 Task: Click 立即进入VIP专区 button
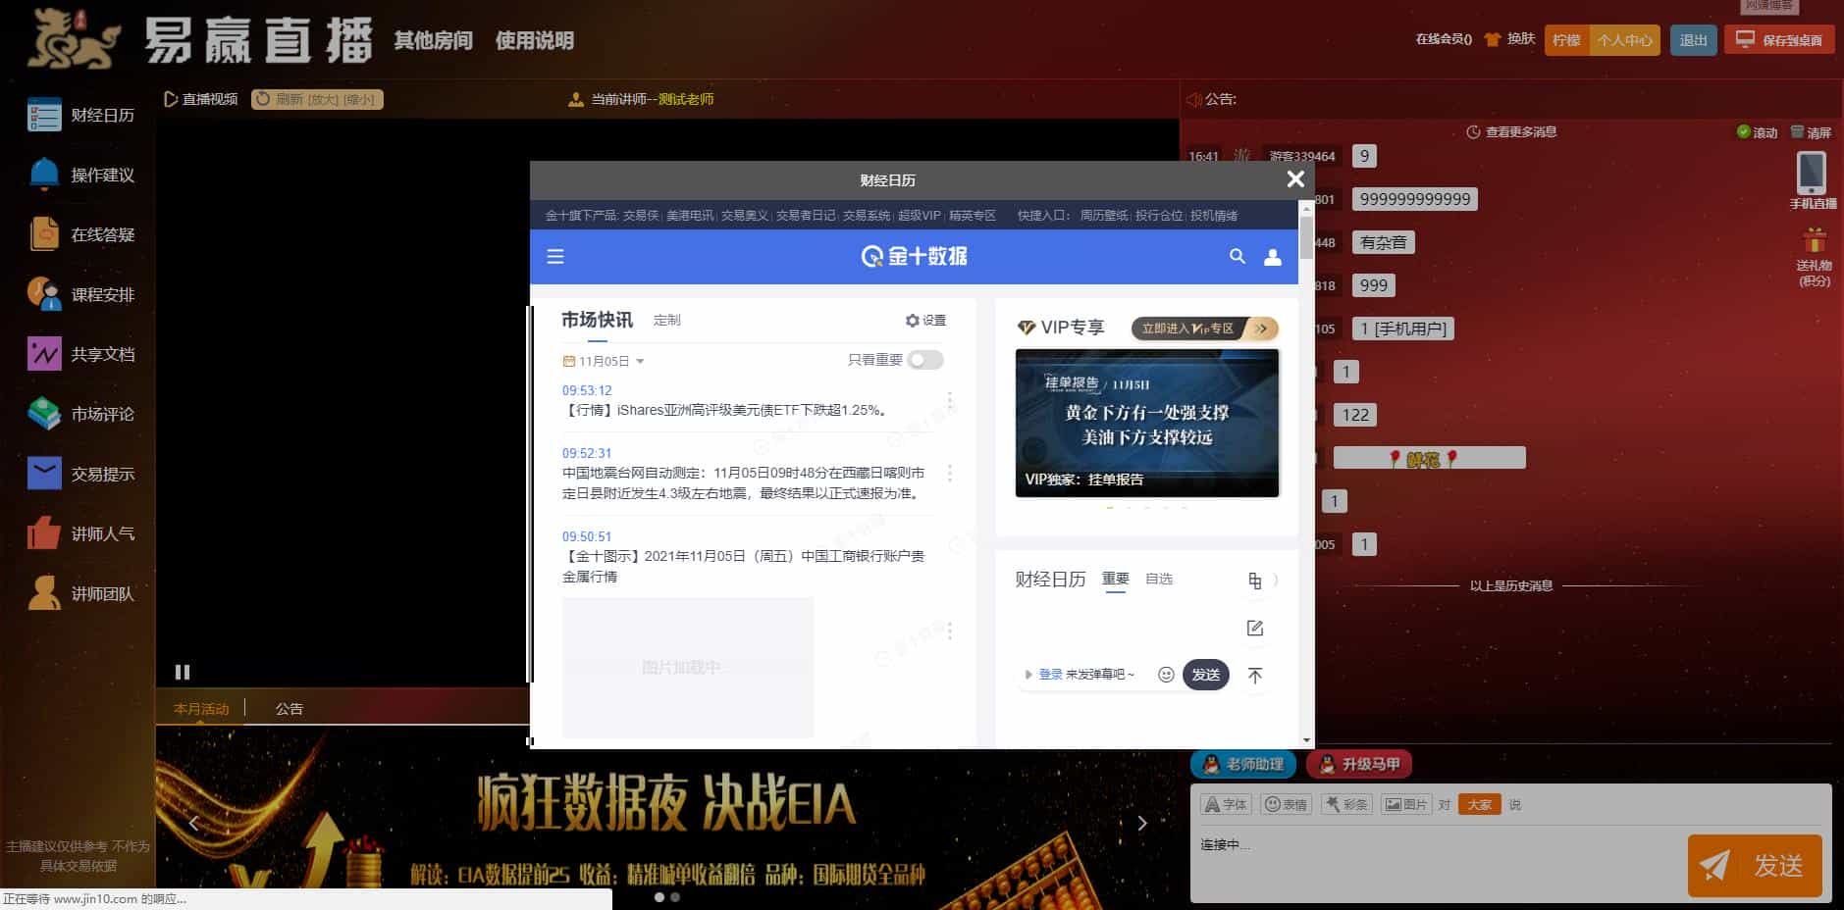1204,329
